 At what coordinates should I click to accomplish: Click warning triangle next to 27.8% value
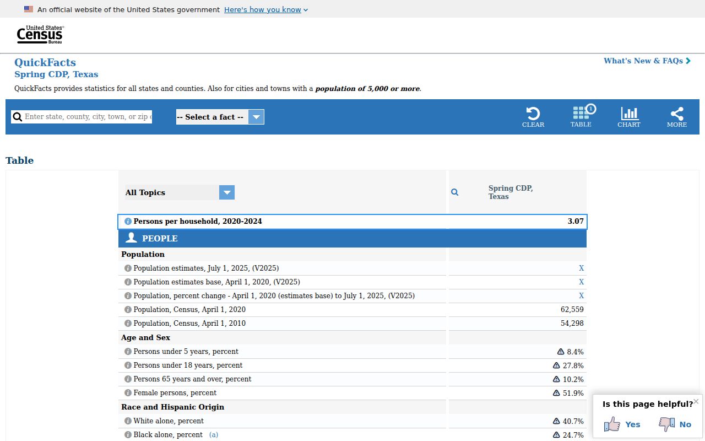pyautogui.click(x=556, y=365)
